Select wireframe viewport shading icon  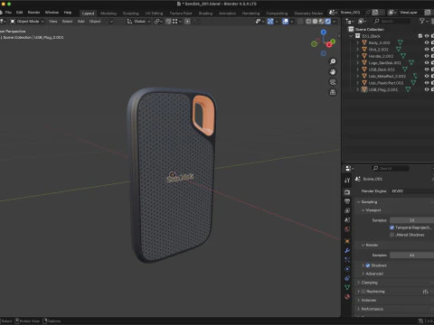click(308, 22)
